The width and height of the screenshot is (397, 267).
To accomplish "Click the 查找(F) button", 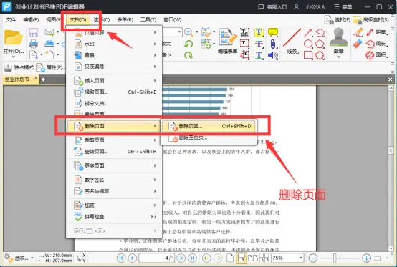I will coord(338,20).
